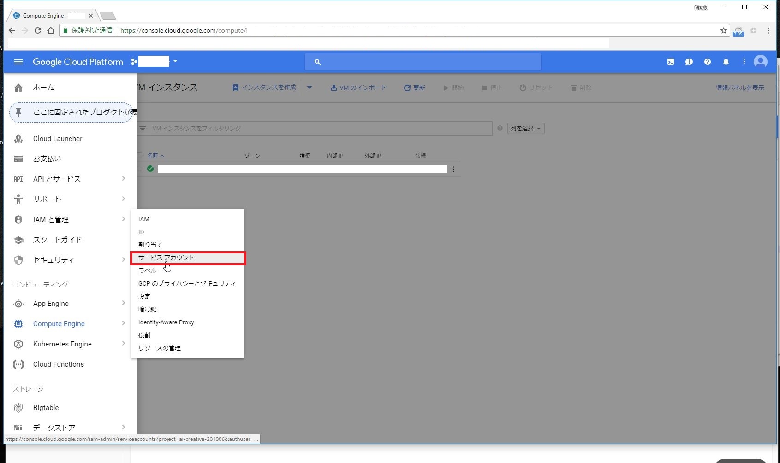Click the Home icon in sidebar
The height and width of the screenshot is (463, 780).
[x=18, y=88]
